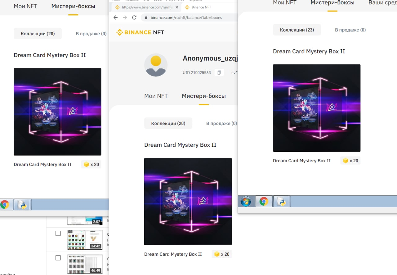Copy the UID 210025563 with the copy icon

(219, 72)
